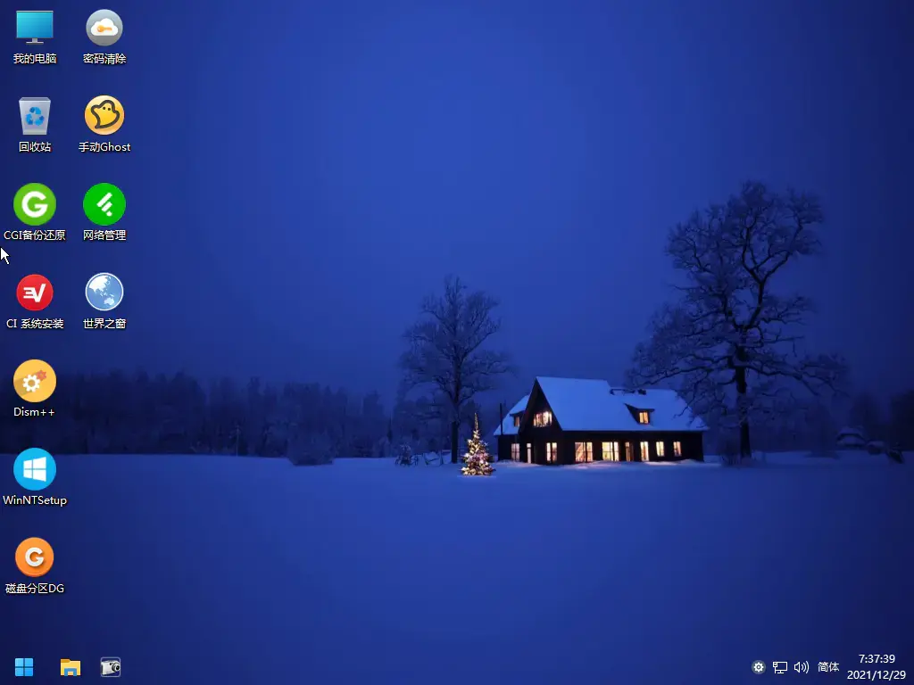Image resolution: width=914 pixels, height=685 pixels.
Task: Open the 磁盘分区DG partition tool
Action: (x=35, y=565)
